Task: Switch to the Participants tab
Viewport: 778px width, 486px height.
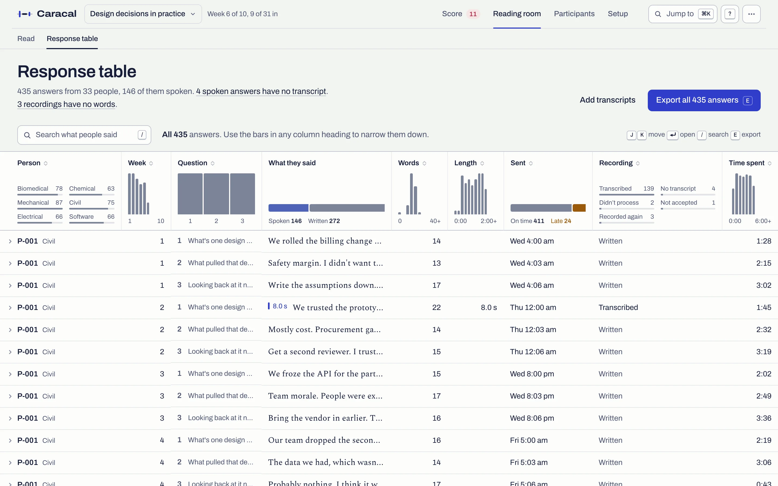Action: 574,14
